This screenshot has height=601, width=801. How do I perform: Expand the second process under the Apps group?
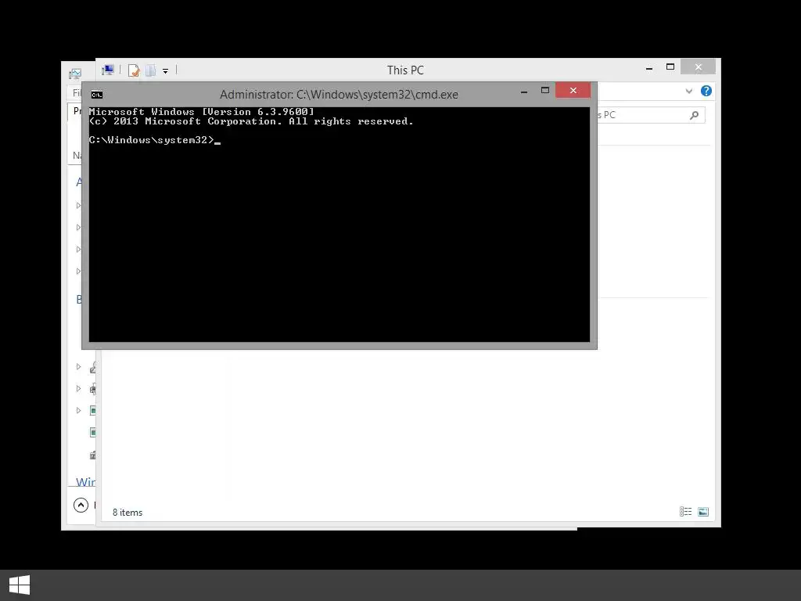coord(78,228)
